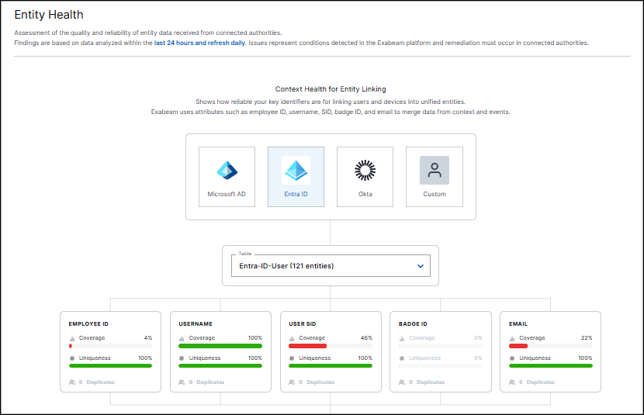Click the User SID 46% coverage value

[x=366, y=338]
